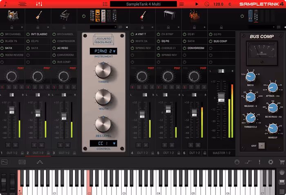Select the SAT-X effect on channel 1
This screenshot has height=195, width=286.
point(9,48)
